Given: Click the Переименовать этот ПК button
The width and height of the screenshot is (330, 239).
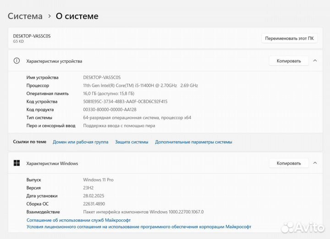Looking at the screenshot, I should [289, 38].
